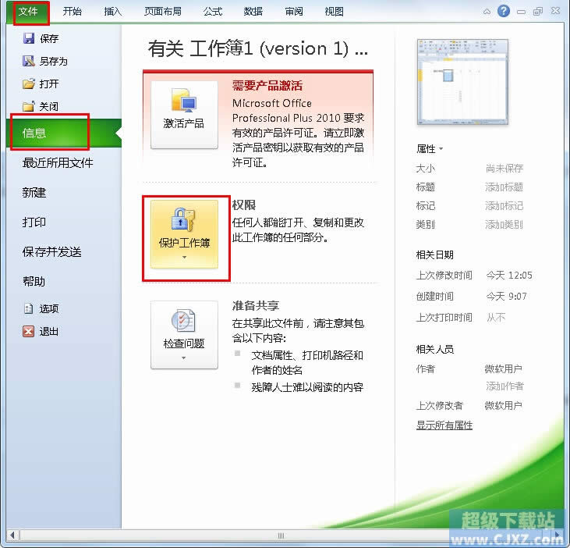The image size is (570, 548).
Task: Click Add an author (添加作者) field
Action: (x=505, y=386)
